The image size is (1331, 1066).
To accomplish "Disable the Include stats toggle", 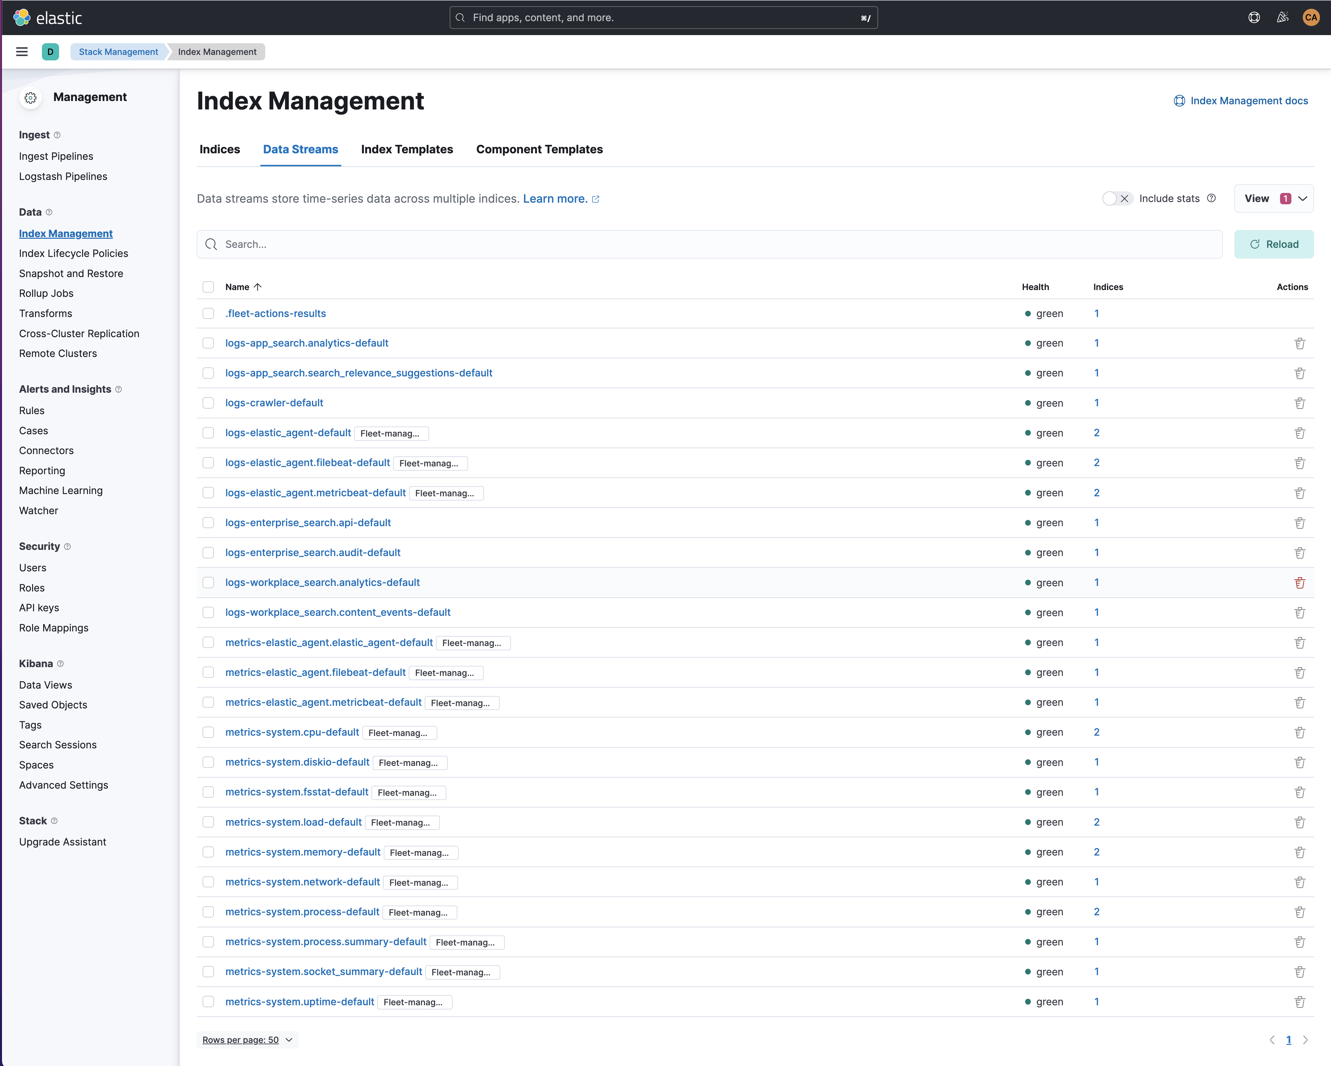I will pos(1117,198).
